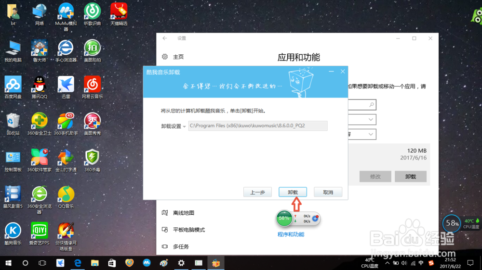Launch MuMu模拟器 from desktop
This screenshot has height=270, width=482.
(66, 17)
